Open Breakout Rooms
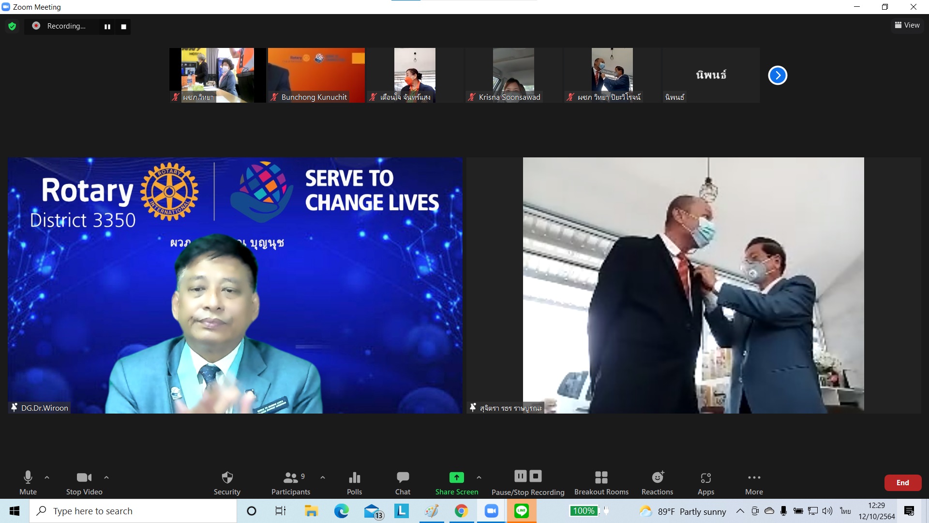Viewport: 929px width, 523px height. (x=601, y=482)
